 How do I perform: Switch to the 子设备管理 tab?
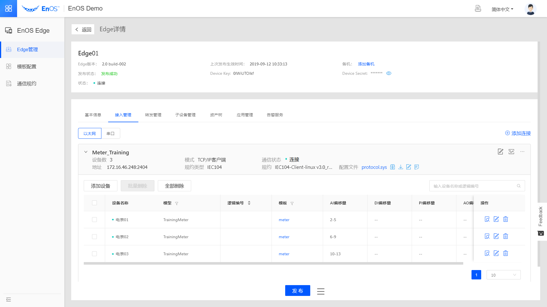pos(185,115)
